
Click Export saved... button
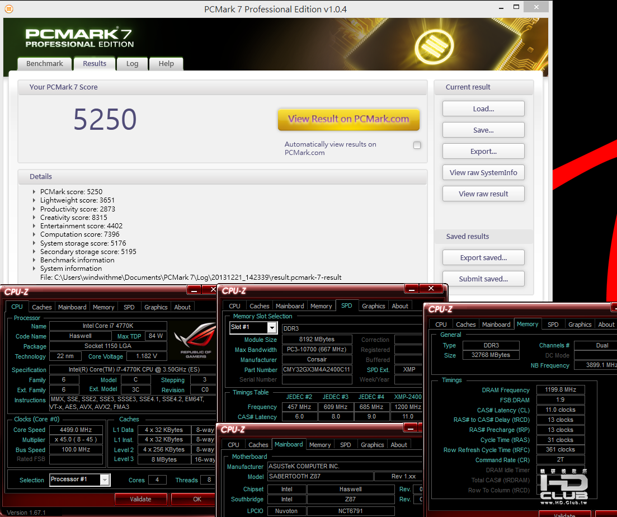point(483,258)
